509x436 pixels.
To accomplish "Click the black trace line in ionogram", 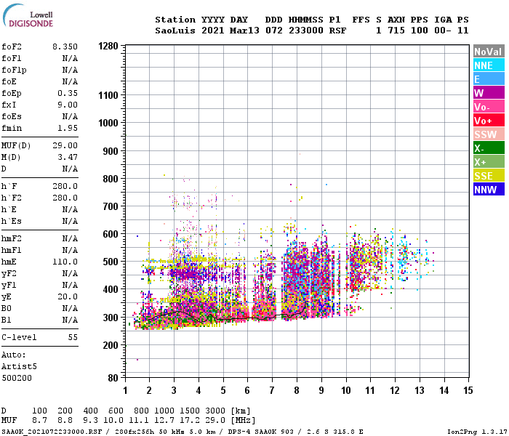I will click(227, 319).
